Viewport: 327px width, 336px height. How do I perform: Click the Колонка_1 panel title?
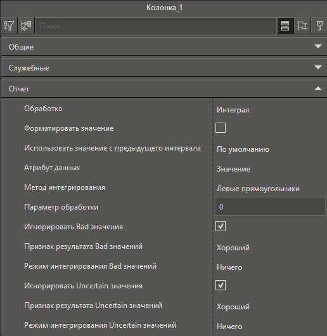(x=165, y=8)
